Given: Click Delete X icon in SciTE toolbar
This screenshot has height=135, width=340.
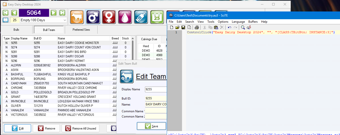Looking at the screenshot, I should click(222, 27).
